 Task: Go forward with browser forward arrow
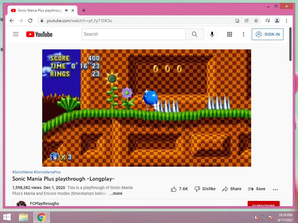point(21,21)
